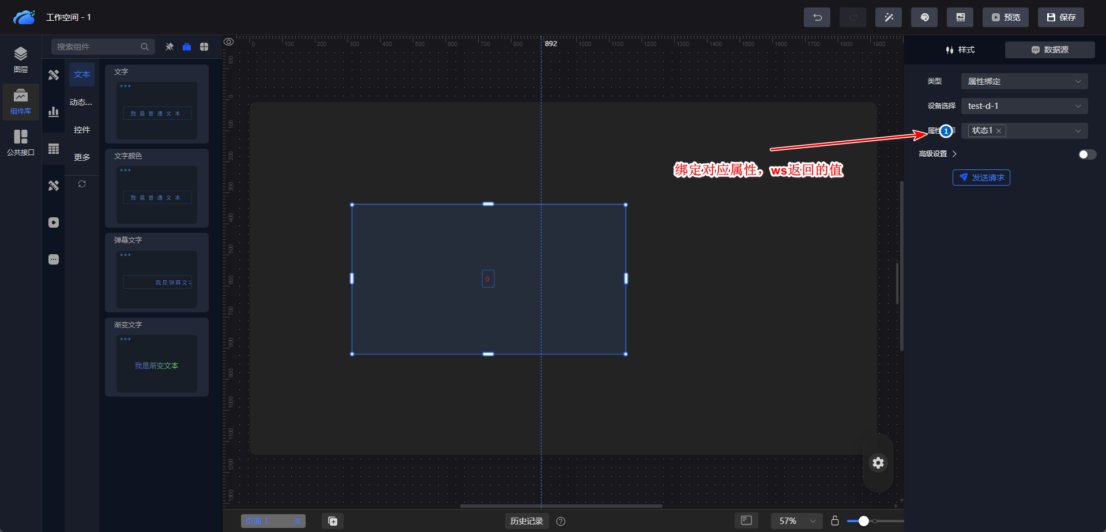Click the 保存 save button
Screen dimensions: 1106x532
point(1060,17)
